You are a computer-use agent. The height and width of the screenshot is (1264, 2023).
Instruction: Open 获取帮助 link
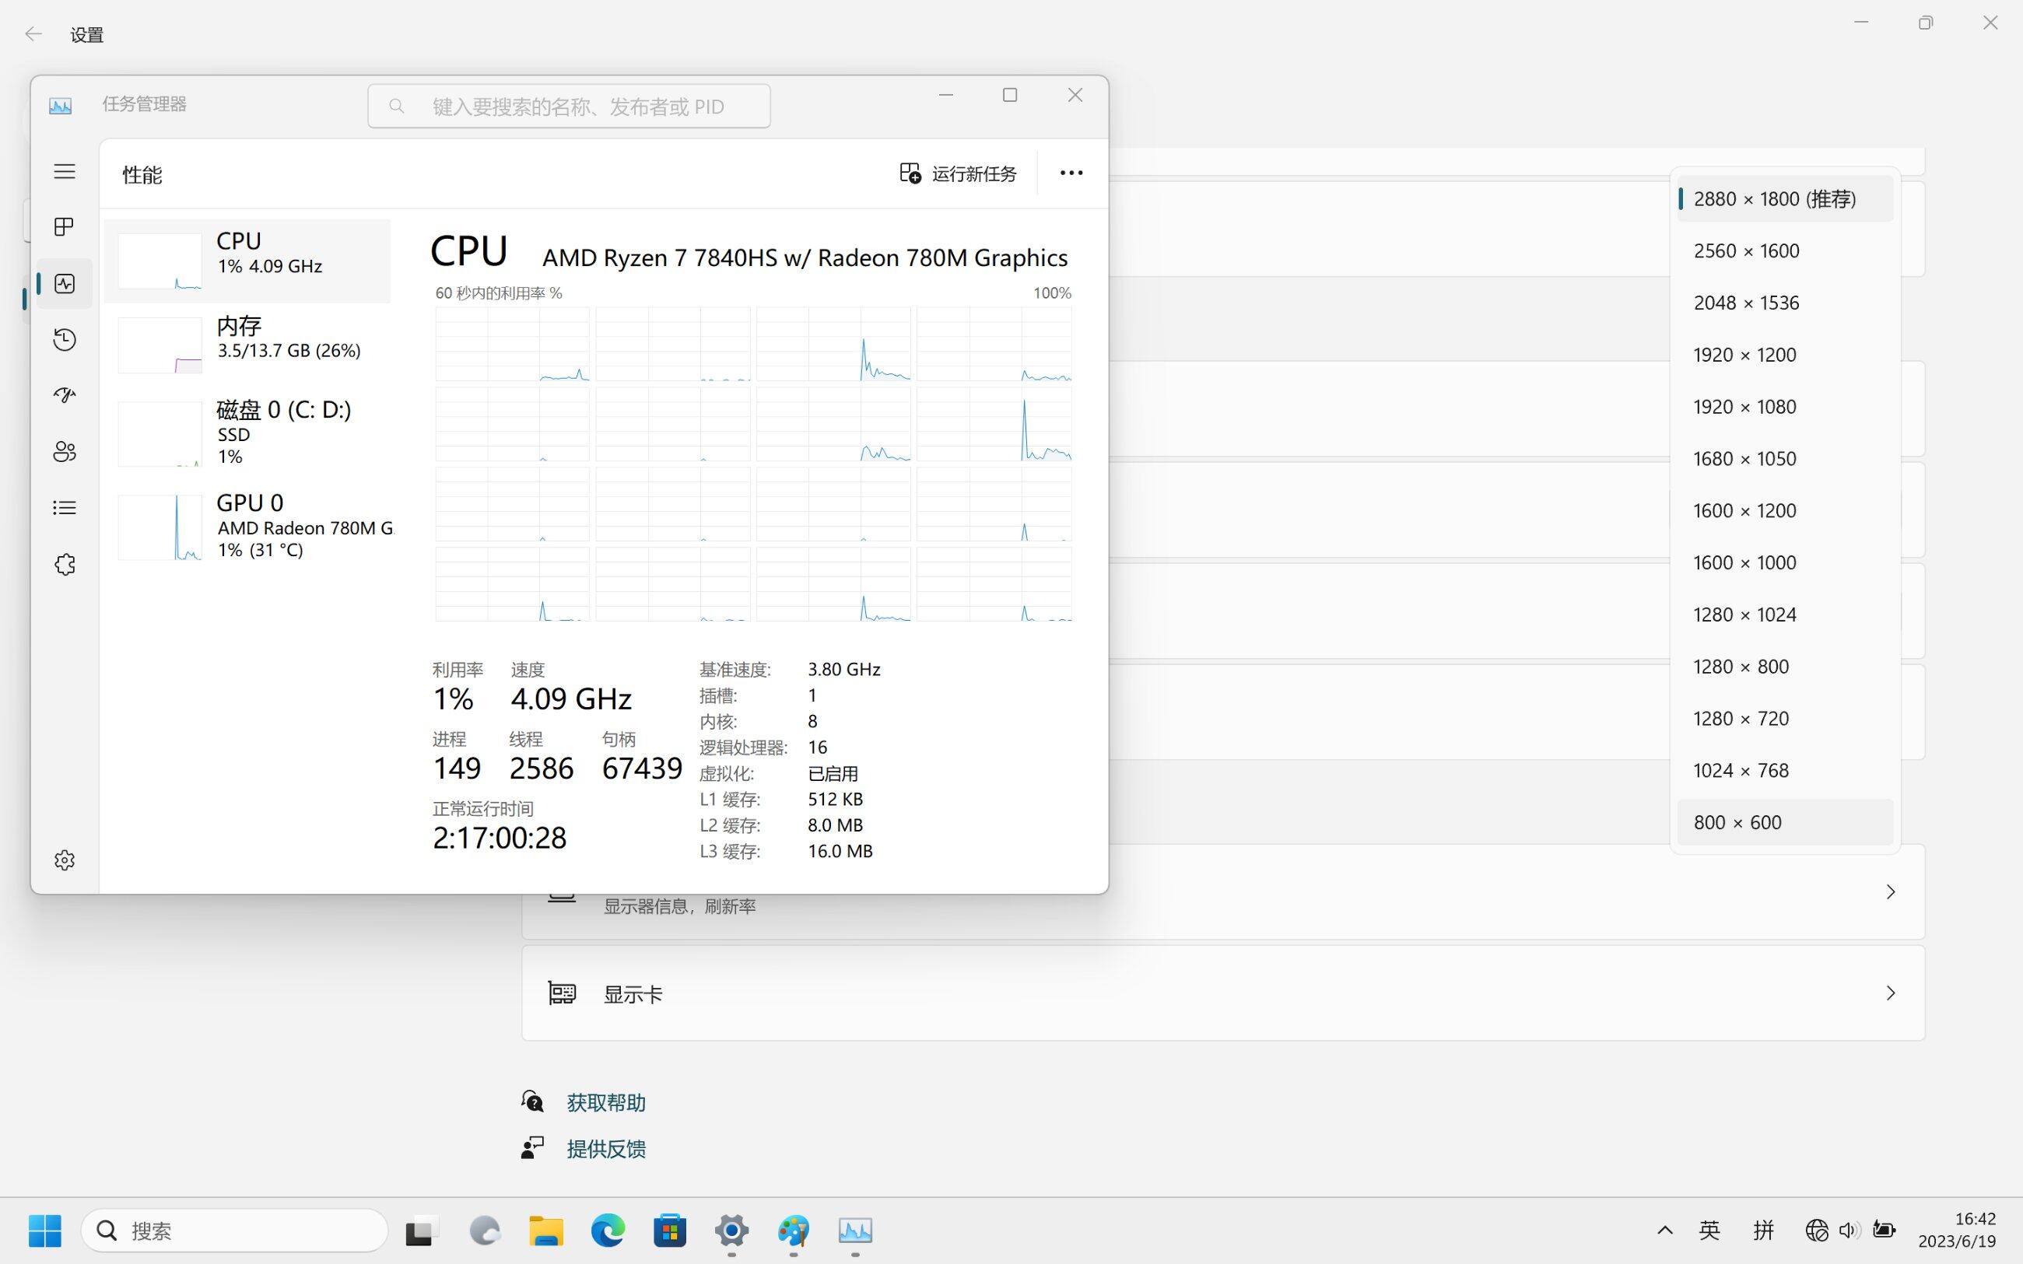pos(605,1103)
